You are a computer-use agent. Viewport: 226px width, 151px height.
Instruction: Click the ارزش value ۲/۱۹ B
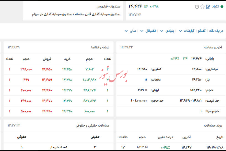point(142,90)
